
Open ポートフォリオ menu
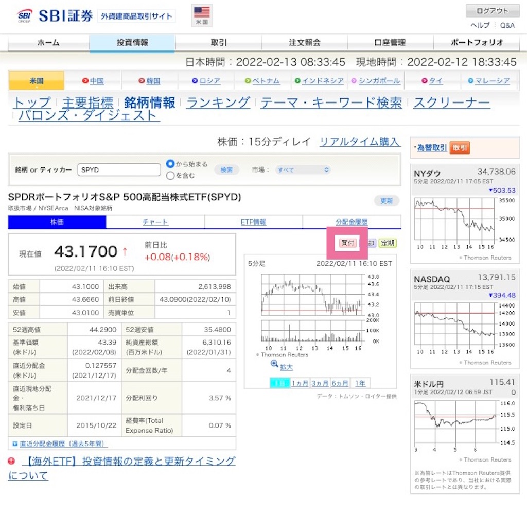[x=477, y=43]
